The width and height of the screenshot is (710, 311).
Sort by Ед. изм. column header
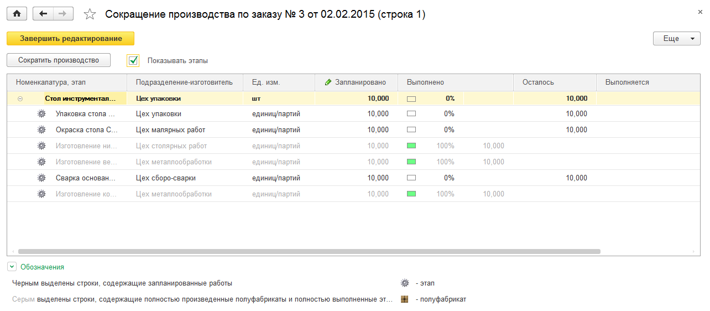point(279,82)
